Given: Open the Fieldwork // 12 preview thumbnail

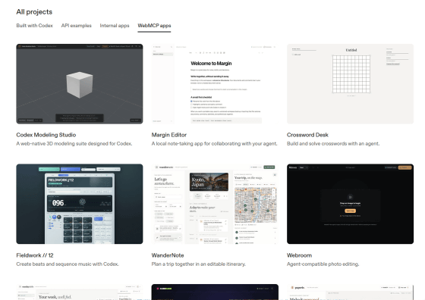Looking at the screenshot, I should pyautogui.click(x=80, y=204).
